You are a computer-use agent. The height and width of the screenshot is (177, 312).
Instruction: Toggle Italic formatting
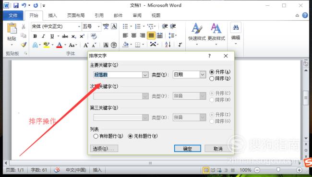point(43,36)
